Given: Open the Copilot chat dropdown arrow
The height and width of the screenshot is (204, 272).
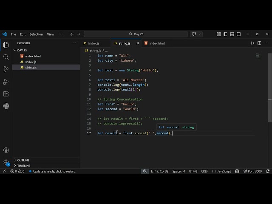Looking at the screenshot, I should coord(200,34).
